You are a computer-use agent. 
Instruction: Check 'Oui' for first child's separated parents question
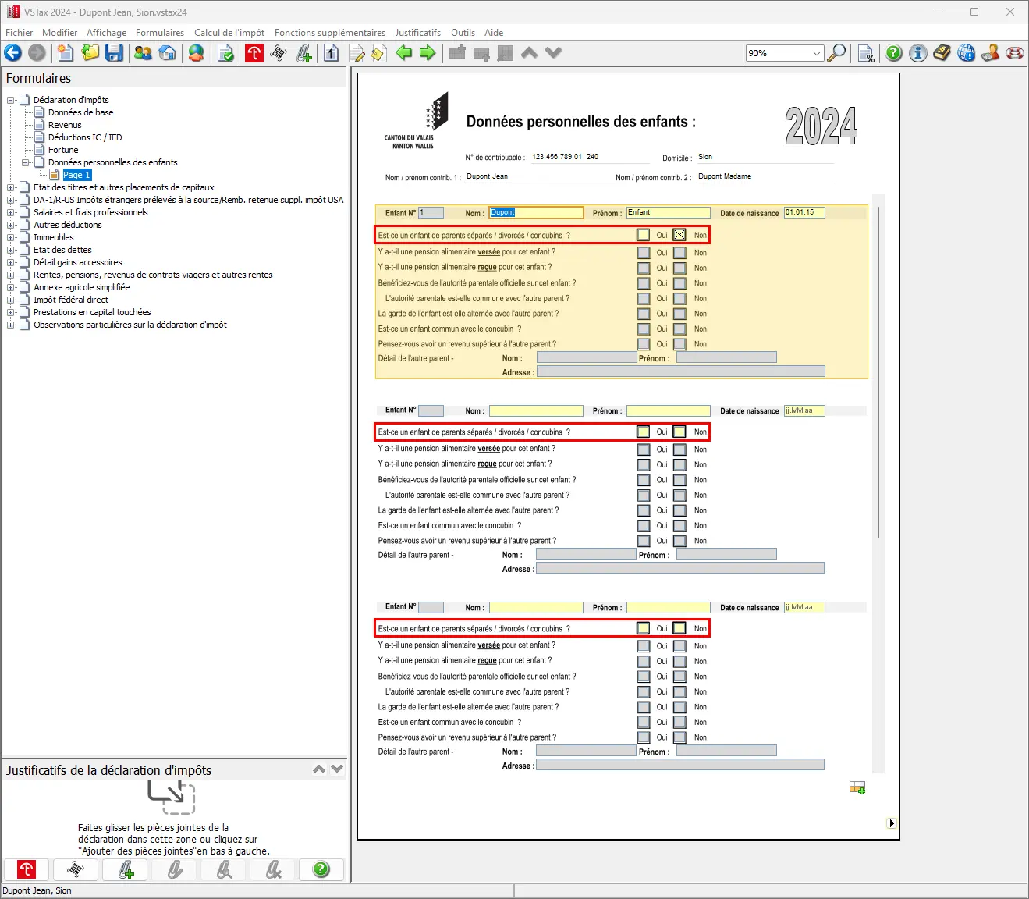tap(643, 235)
